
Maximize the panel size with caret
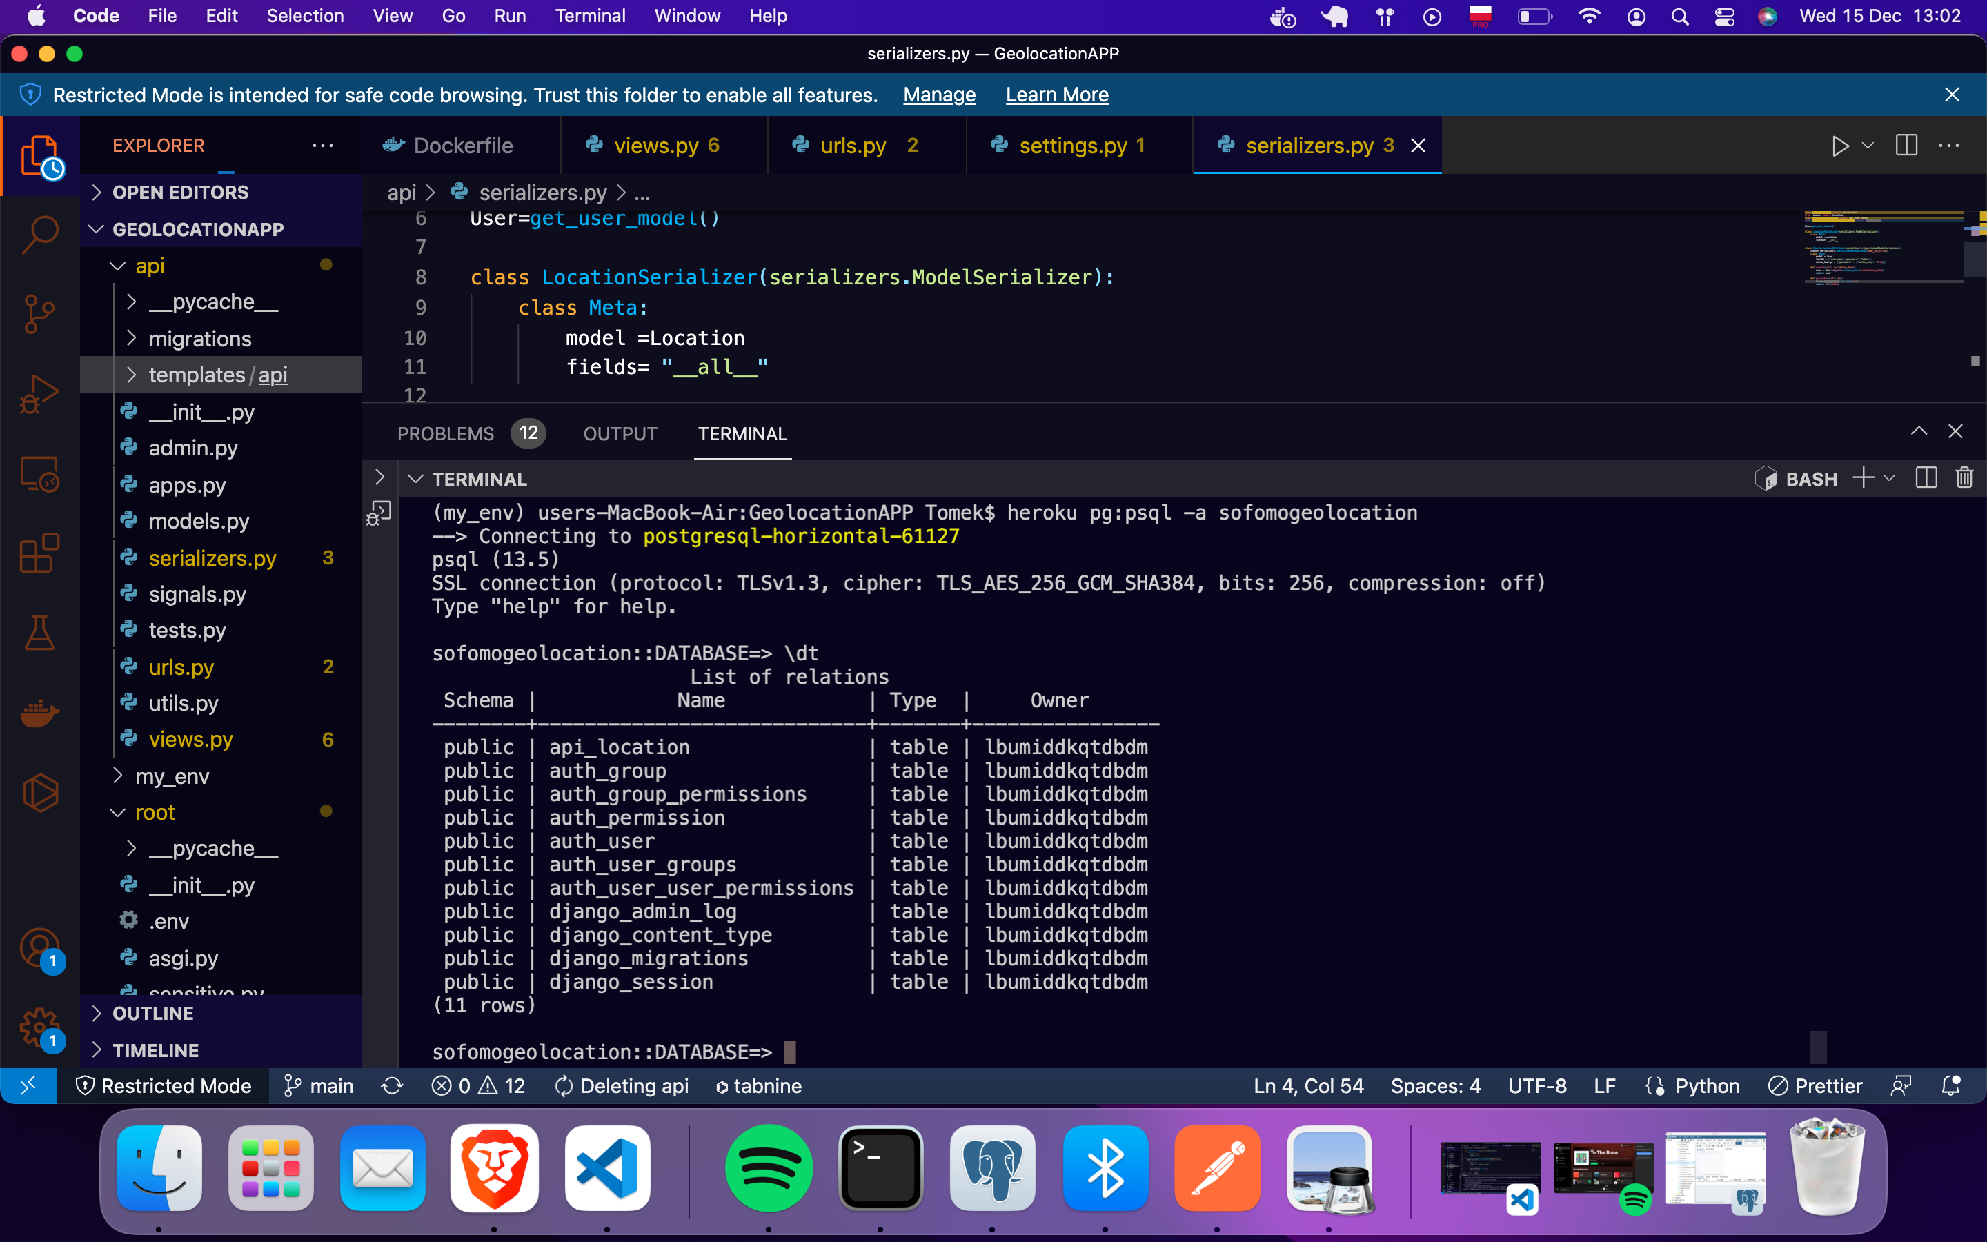pos(1919,432)
